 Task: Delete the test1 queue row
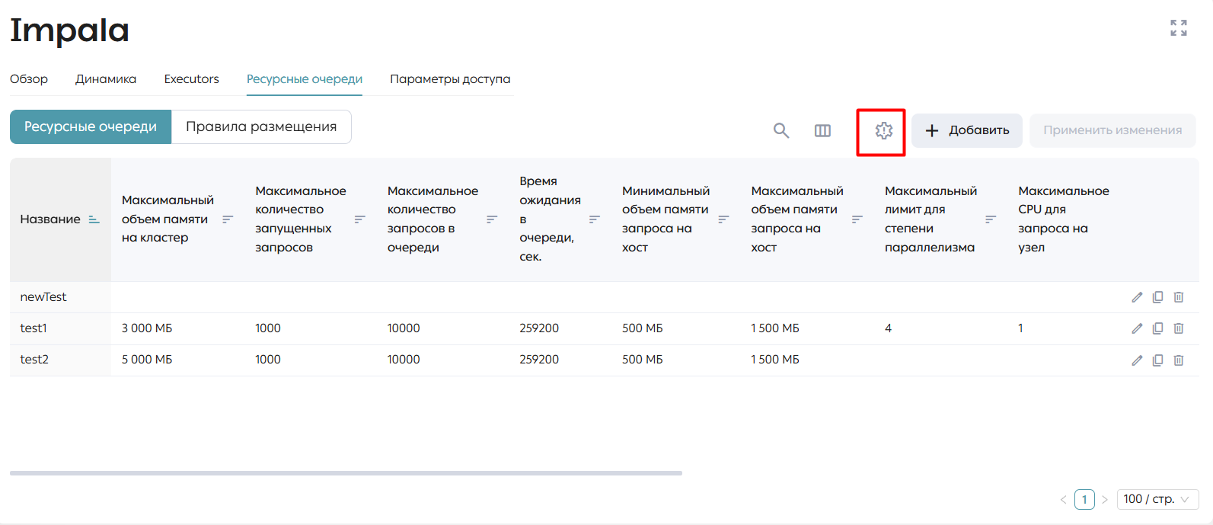click(x=1178, y=328)
